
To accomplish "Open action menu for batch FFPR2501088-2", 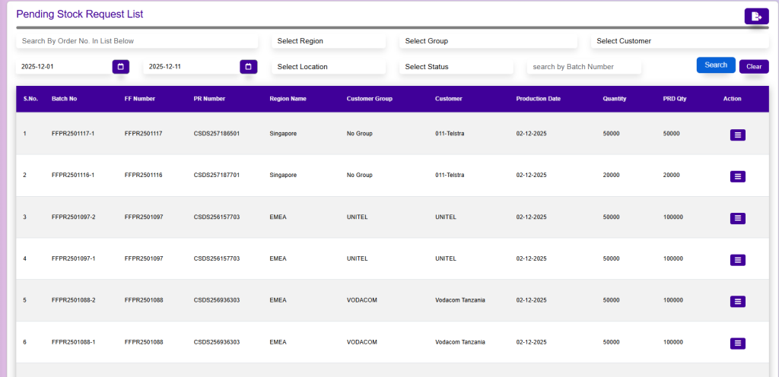I will [737, 301].
